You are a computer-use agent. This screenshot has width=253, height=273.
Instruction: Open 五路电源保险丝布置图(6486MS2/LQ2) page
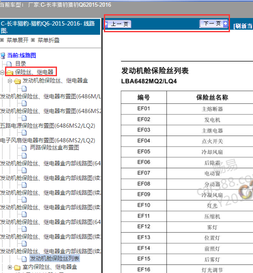point(47,126)
